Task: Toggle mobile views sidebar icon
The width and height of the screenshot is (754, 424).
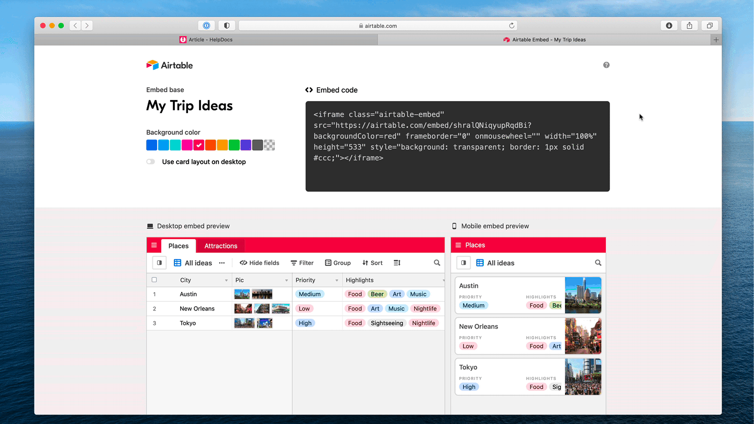Action: (463, 263)
